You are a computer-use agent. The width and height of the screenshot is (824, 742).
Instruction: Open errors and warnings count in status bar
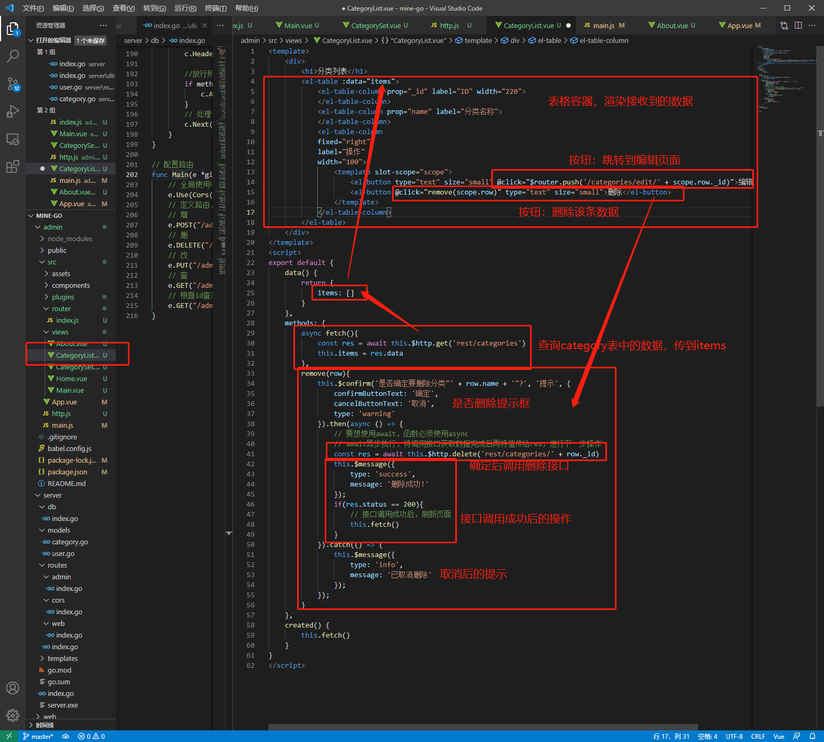click(x=91, y=736)
